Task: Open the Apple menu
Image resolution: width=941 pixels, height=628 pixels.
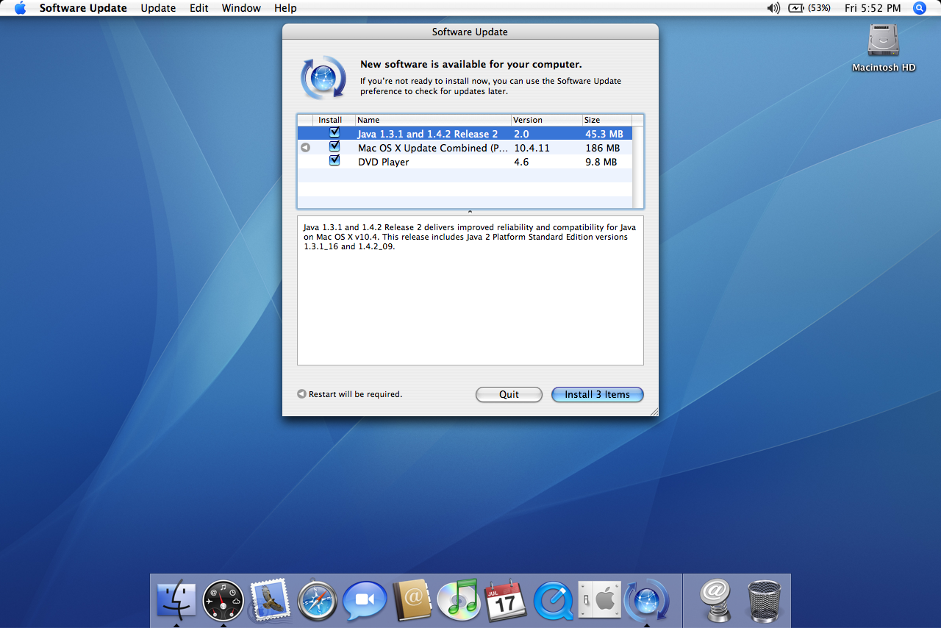Action: click(21, 8)
